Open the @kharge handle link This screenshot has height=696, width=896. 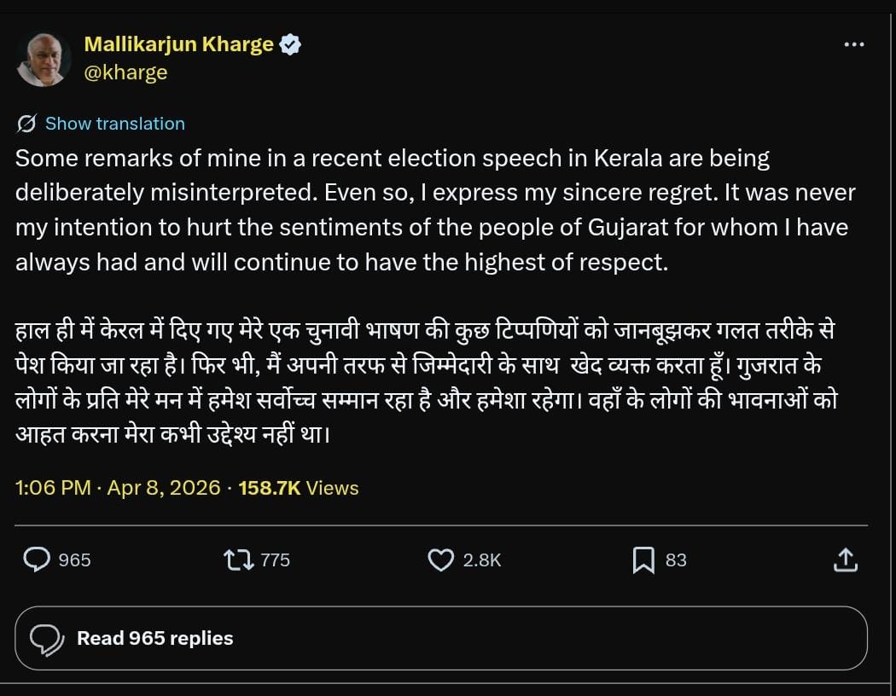pyautogui.click(x=125, y=72)
